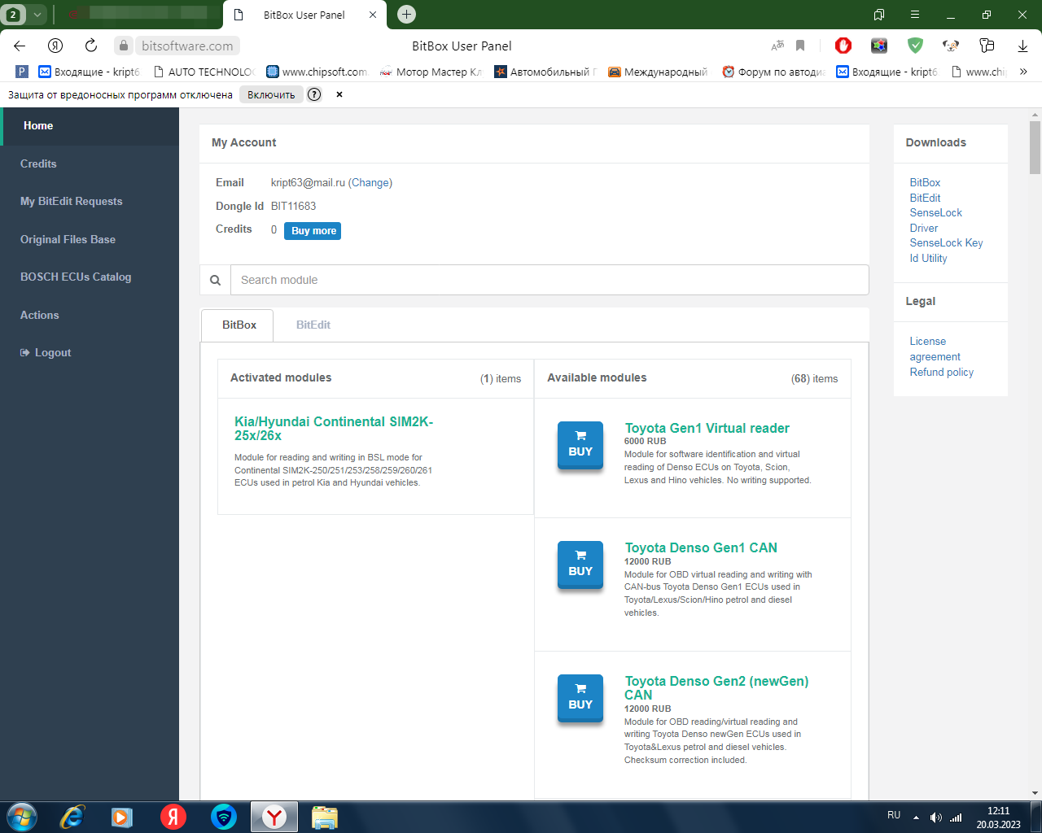Viewport: 1042px width, 833px height.
Task: Click the help question mark in protection bar
Action: coord(314,94)
